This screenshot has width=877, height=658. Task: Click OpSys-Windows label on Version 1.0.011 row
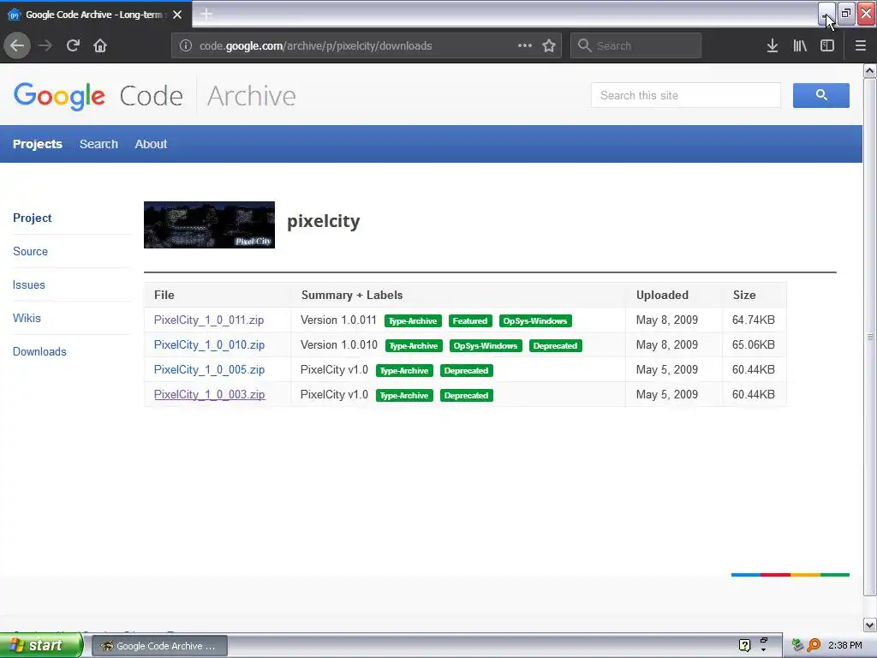[535, 320]
